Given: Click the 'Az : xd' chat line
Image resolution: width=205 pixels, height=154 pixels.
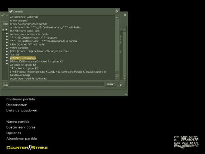Looking at the screenshot, I should [15, 55].
